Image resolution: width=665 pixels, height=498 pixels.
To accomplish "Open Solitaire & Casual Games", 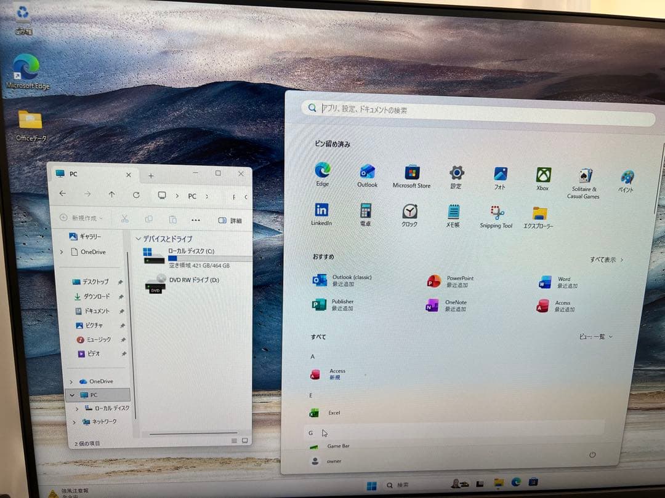I will pos(584,184).
